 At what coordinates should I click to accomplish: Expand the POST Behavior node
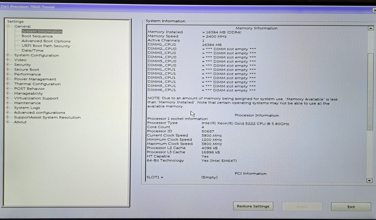coord(8,89)
